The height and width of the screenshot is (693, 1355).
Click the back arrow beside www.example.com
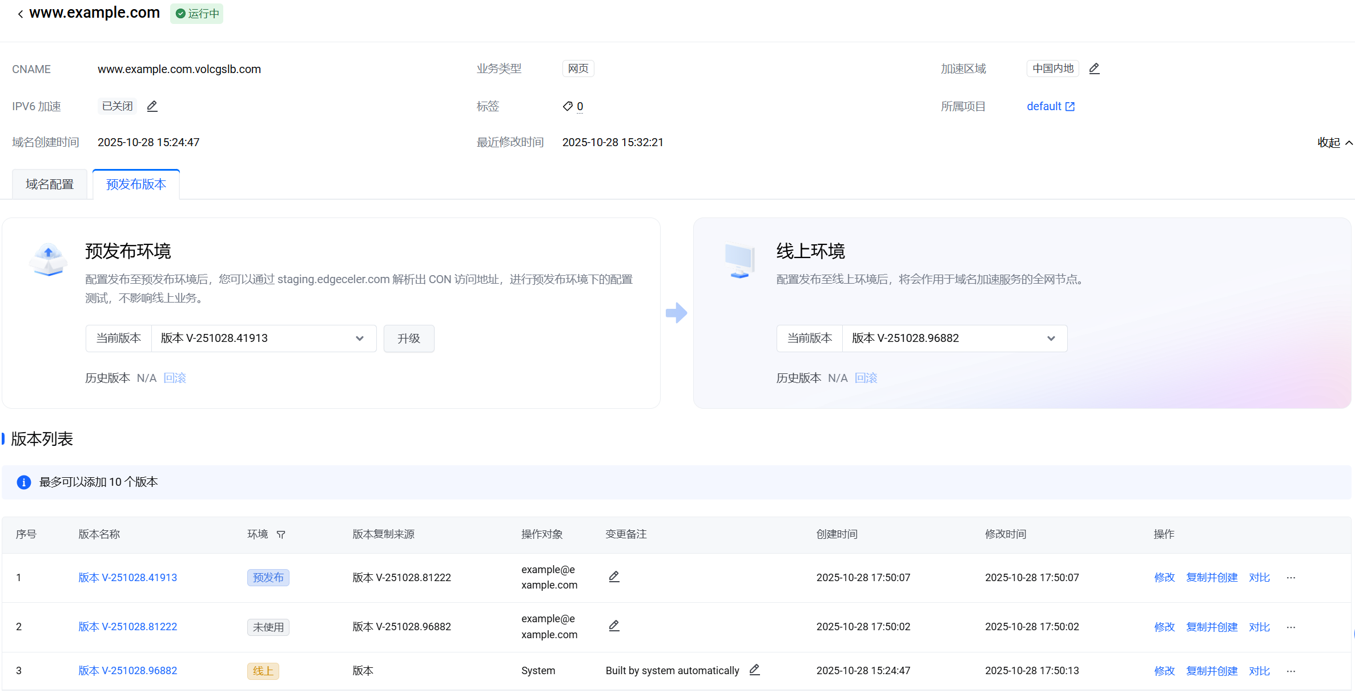[21, 14]
